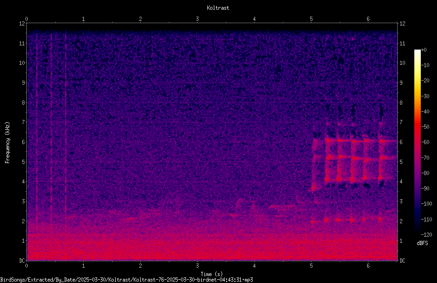The image size is (437, 283).
Task: Click the DC label on right frequency axis
Action: click(x=402, y=261)
